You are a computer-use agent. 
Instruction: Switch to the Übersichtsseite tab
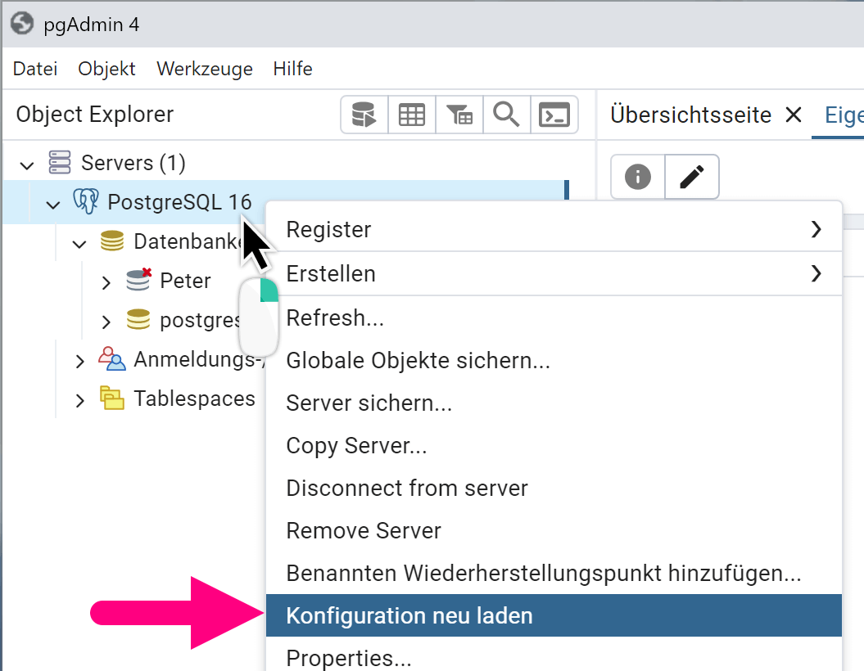tap(690, 115)
